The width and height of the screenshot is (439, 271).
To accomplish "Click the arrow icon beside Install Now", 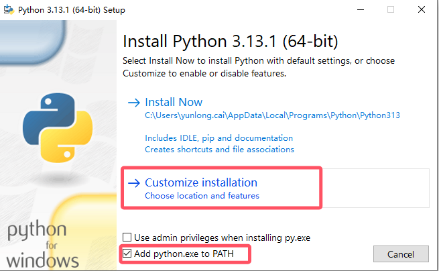I will point(133,103).
